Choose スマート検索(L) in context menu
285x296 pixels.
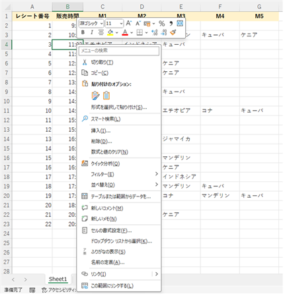point(119,119)
